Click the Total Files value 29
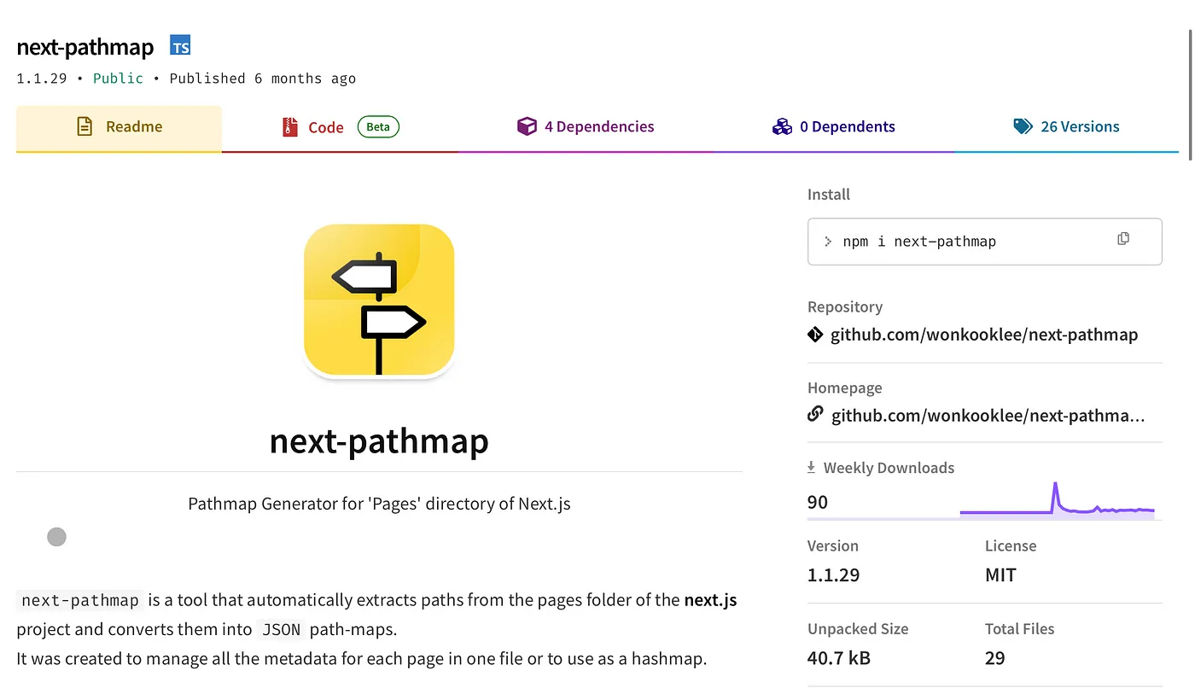 click(995, 658)
